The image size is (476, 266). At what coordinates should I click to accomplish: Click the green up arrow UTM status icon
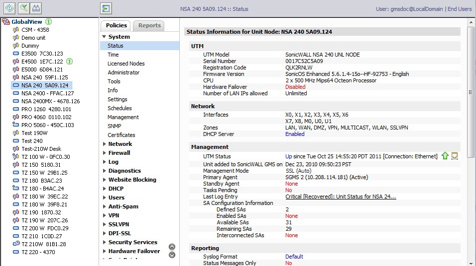pyautogui.click(x=445, y=156)
